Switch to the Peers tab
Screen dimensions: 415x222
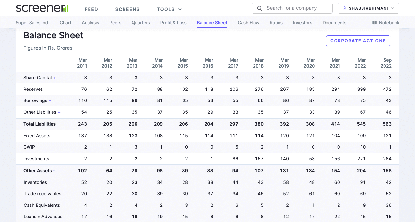pos(115,23)
